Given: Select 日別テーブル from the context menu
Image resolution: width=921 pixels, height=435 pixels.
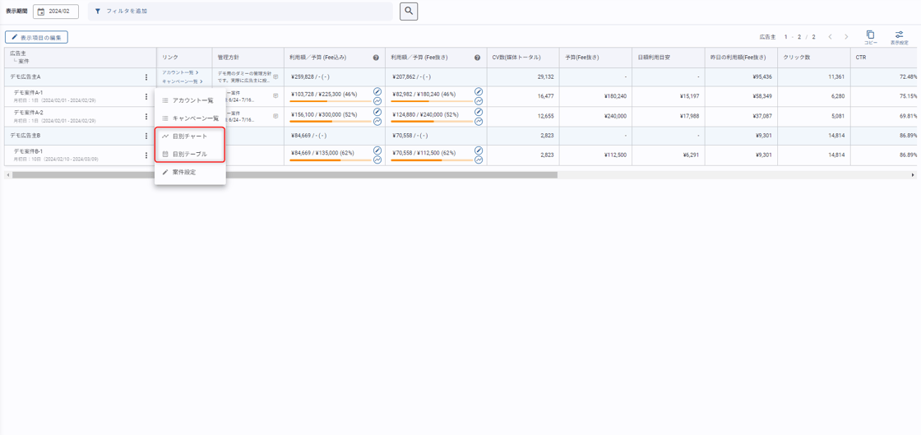Looking at the screenshot, I should point(190,155).
